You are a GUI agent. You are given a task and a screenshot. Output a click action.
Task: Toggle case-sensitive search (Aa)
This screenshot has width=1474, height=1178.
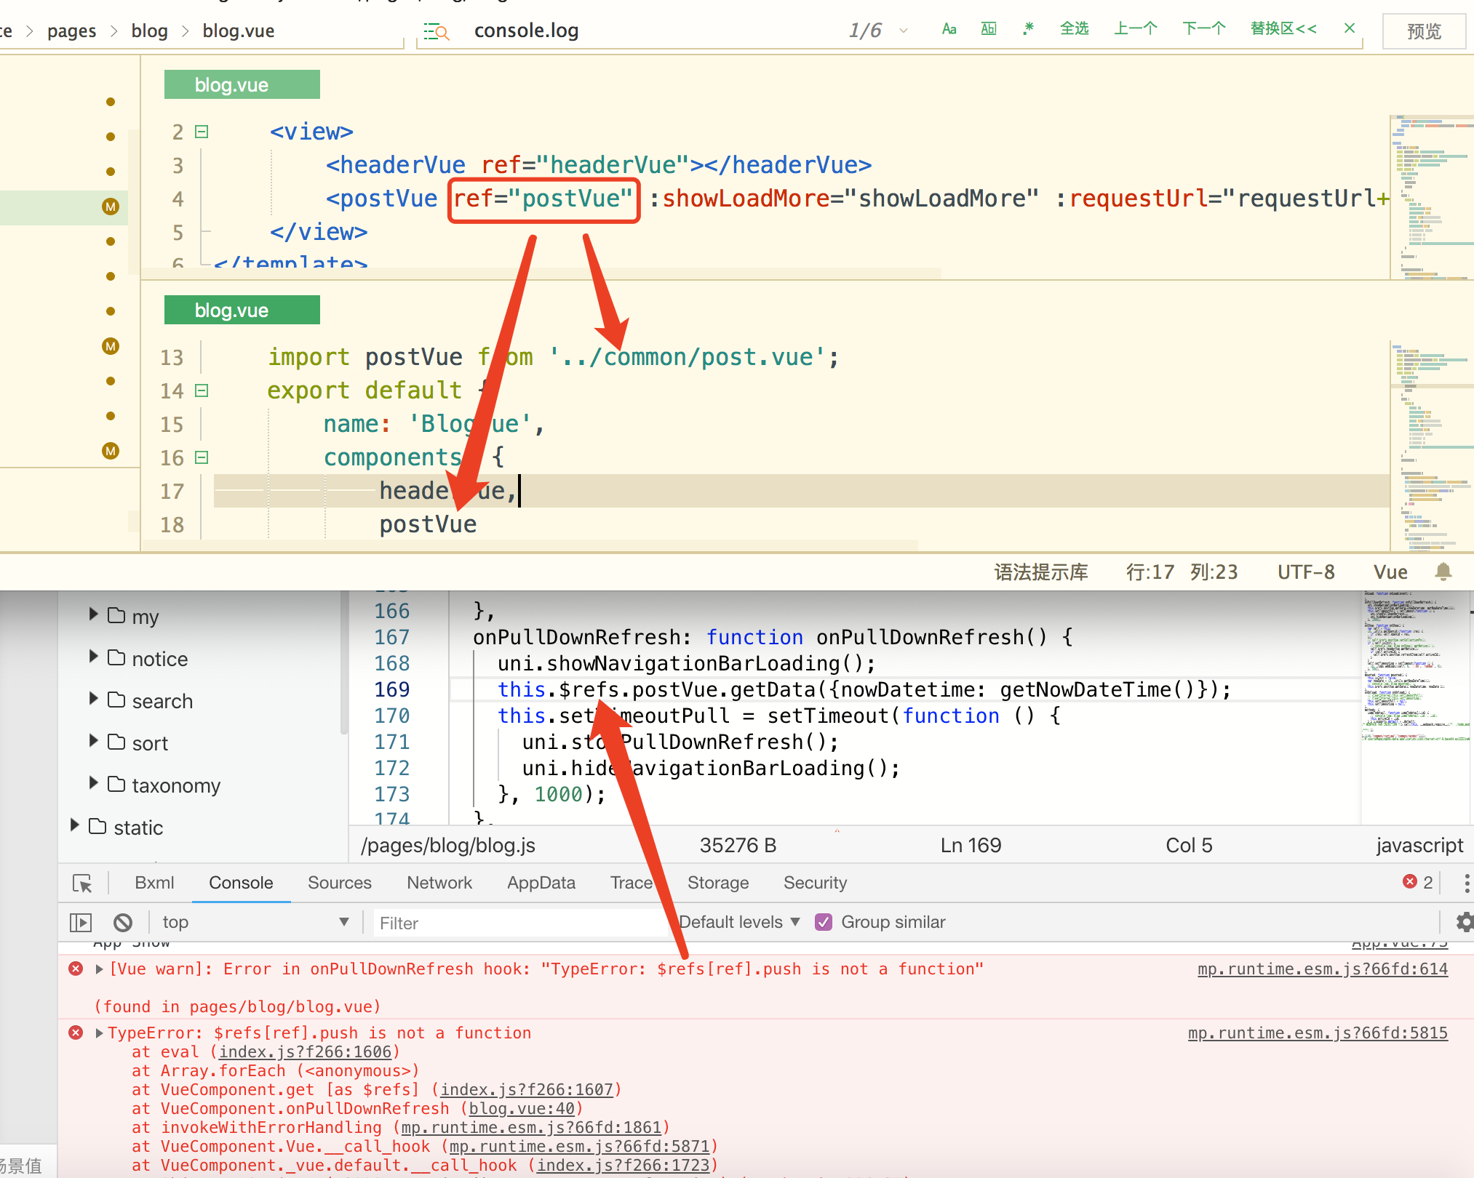click(949, 29)
